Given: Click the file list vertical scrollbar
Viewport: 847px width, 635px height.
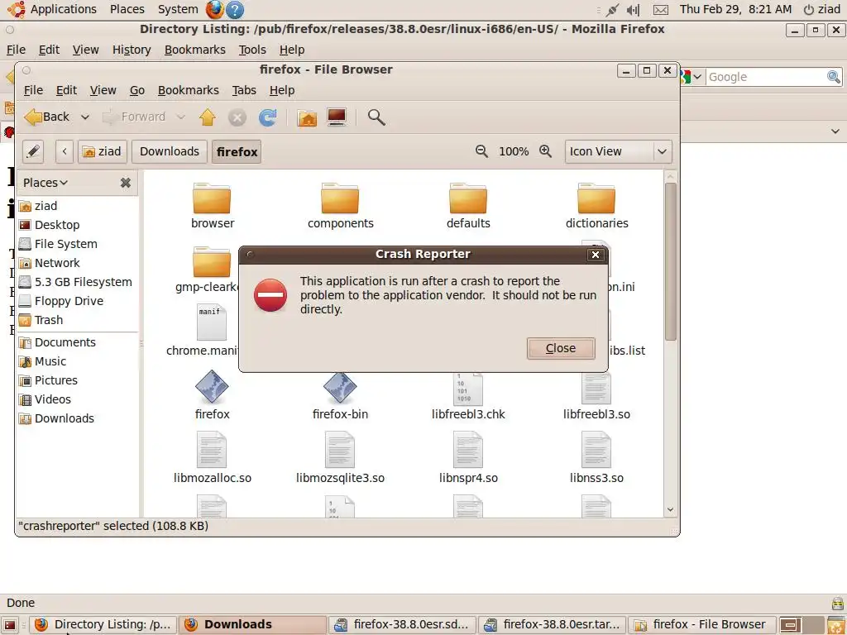Looking at the screenshot, I should [x=670, y=261].
